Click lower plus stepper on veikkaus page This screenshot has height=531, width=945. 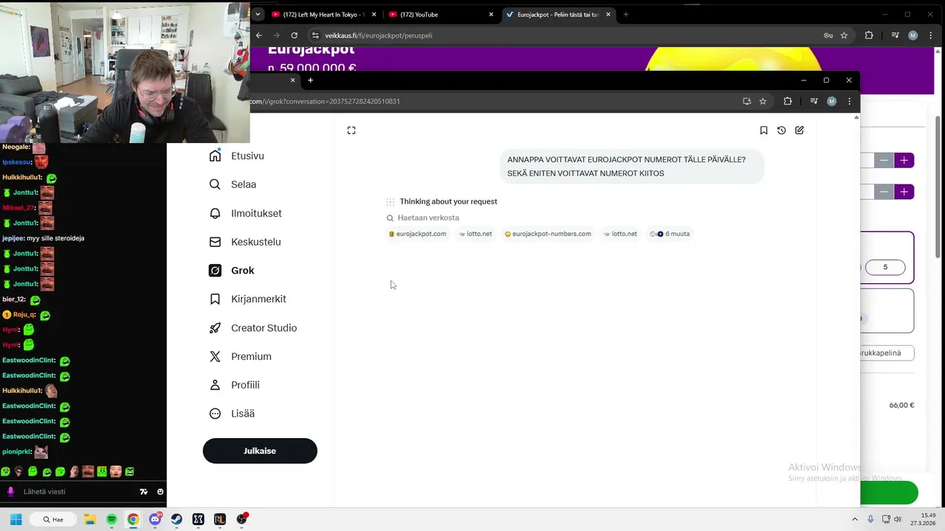904,192
